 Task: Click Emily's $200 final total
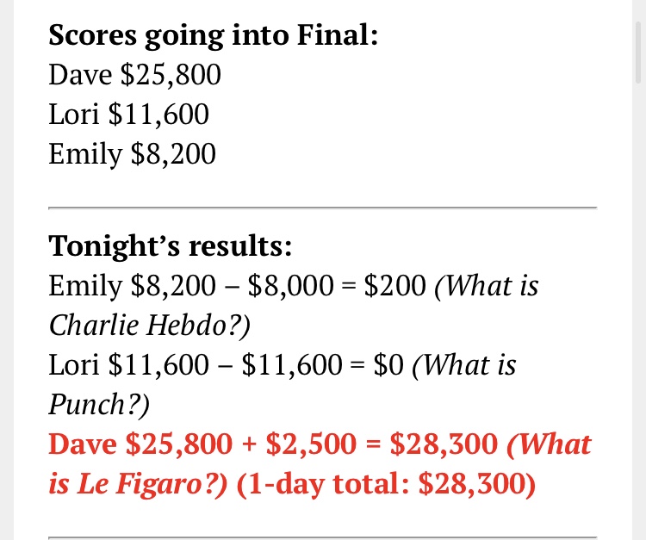tap(394, 286)
